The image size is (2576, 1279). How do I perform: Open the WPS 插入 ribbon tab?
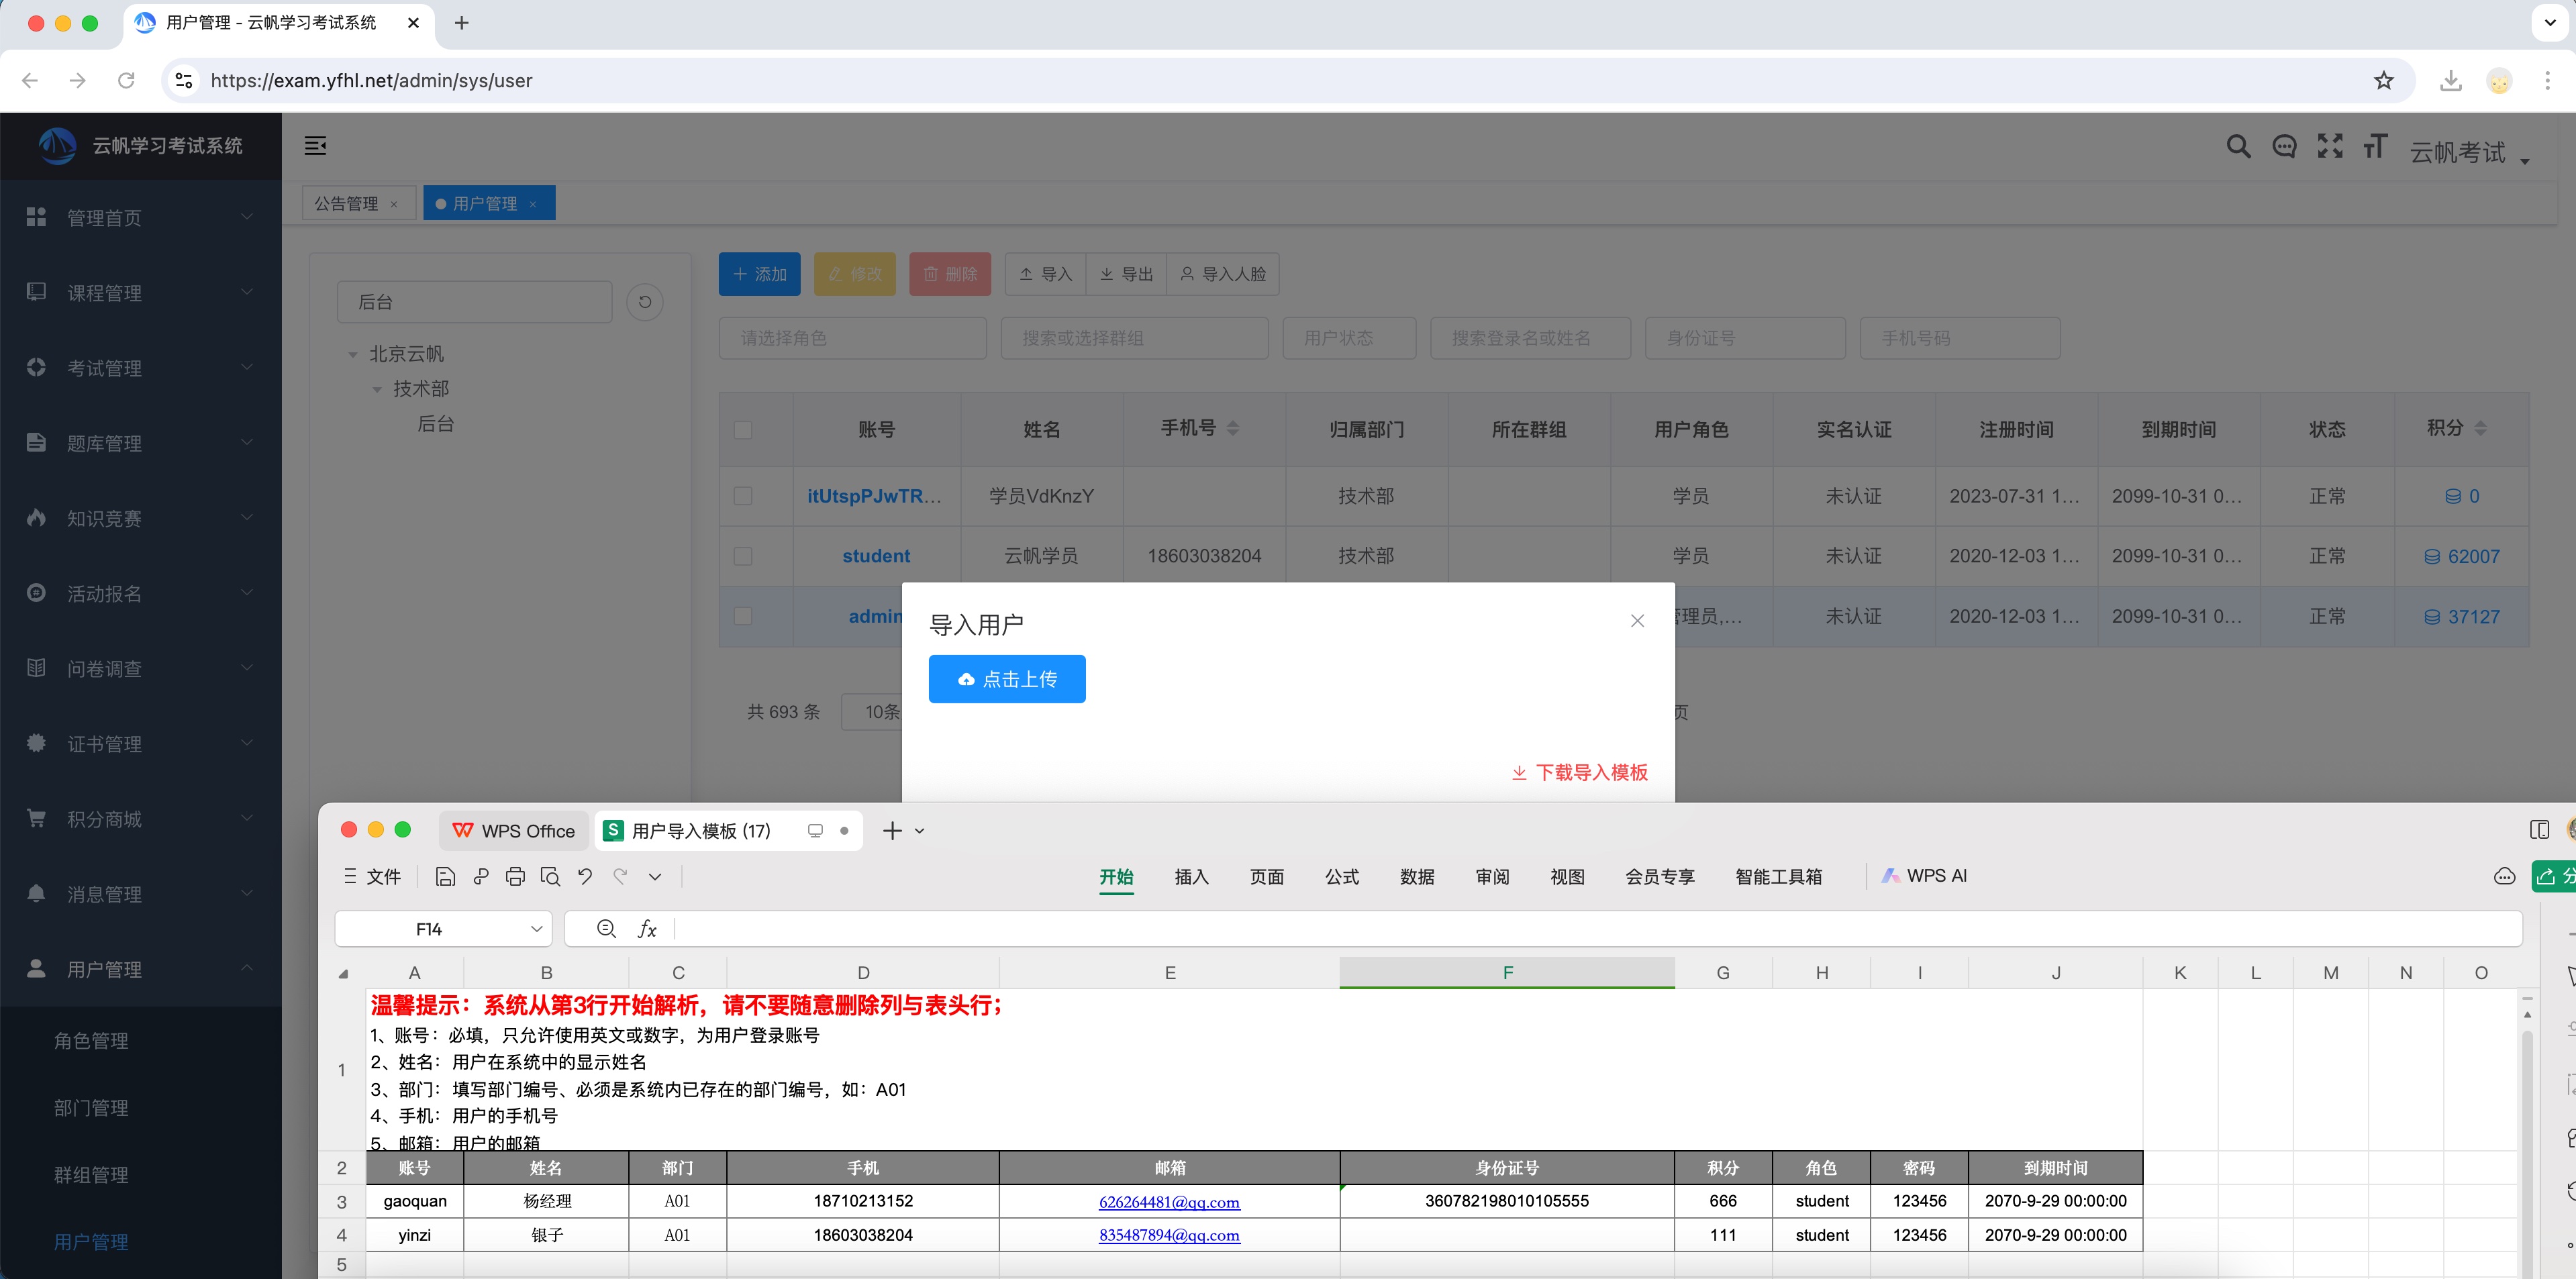point(1191,877)
